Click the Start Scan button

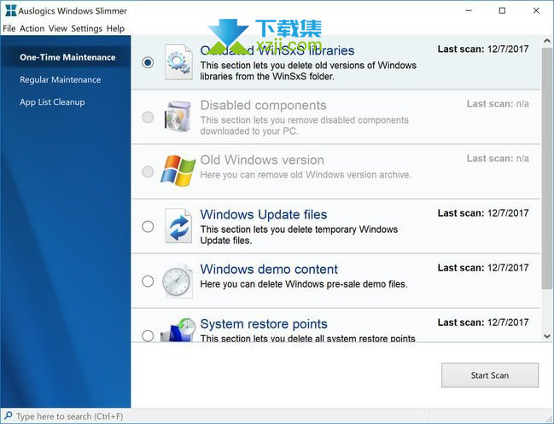490,375
